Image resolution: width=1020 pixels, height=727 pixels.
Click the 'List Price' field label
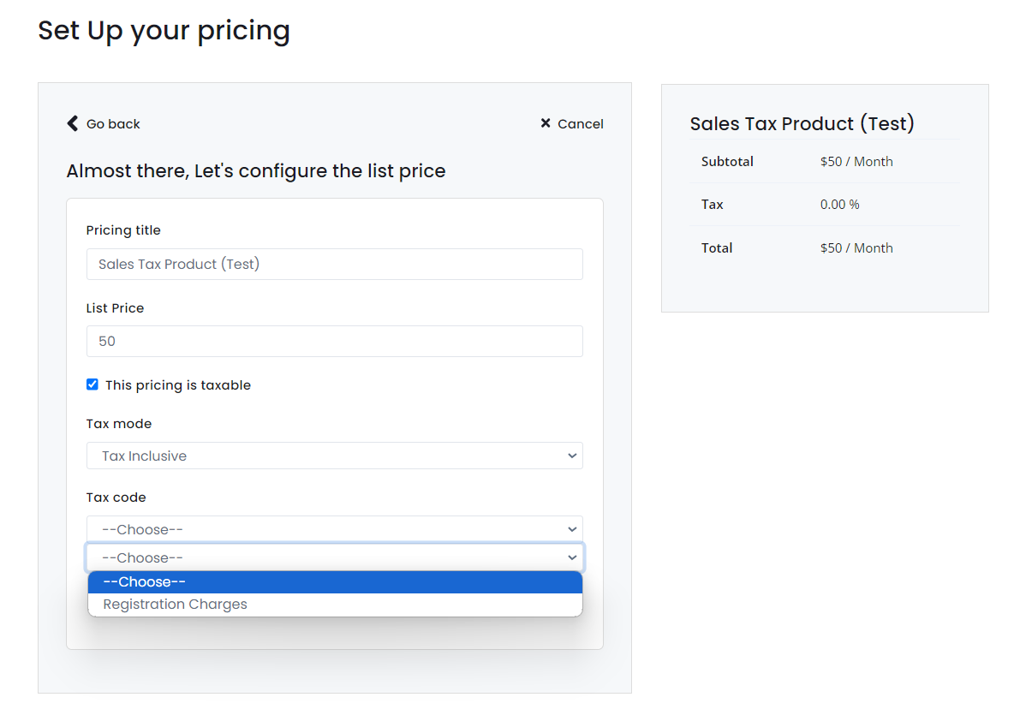coord(115,308)
